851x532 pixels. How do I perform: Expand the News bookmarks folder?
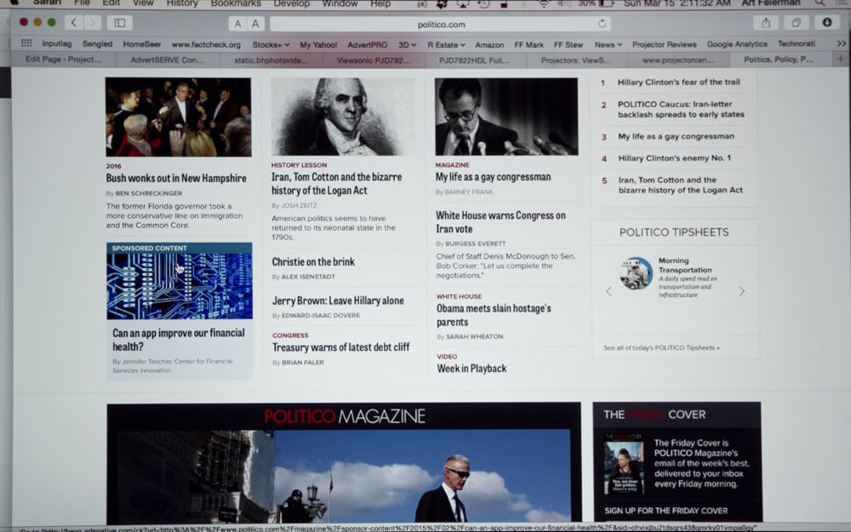pos(608,44)
